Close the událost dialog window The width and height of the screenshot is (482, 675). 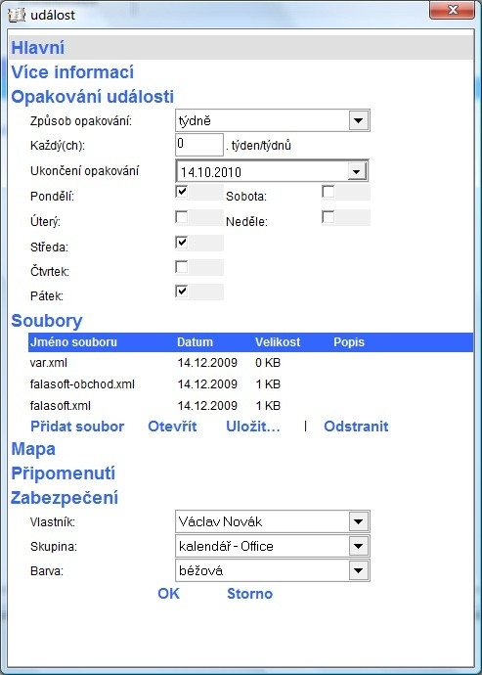(452, 10)
